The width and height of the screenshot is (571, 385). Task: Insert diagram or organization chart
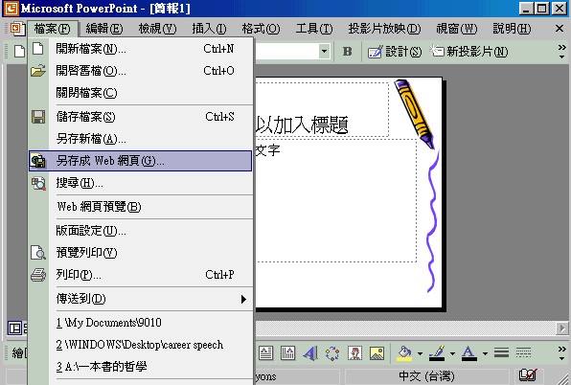tap(332, 353)
